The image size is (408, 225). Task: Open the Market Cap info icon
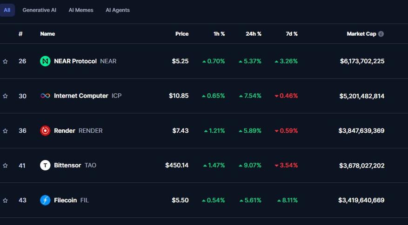point(381,34)
